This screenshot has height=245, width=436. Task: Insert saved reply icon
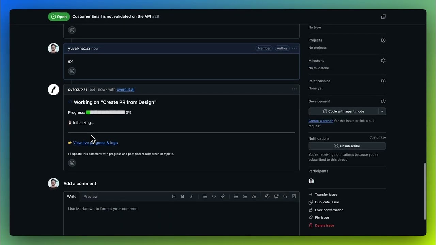click(285, 196)
